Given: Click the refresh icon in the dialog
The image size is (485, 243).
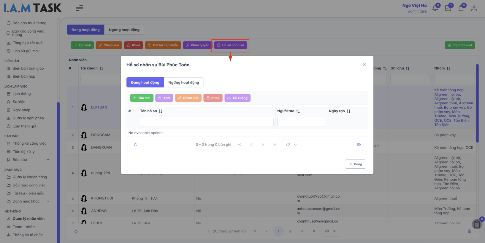Looking at the screenshot, I should pyautogui.click(x=136, y=145).
